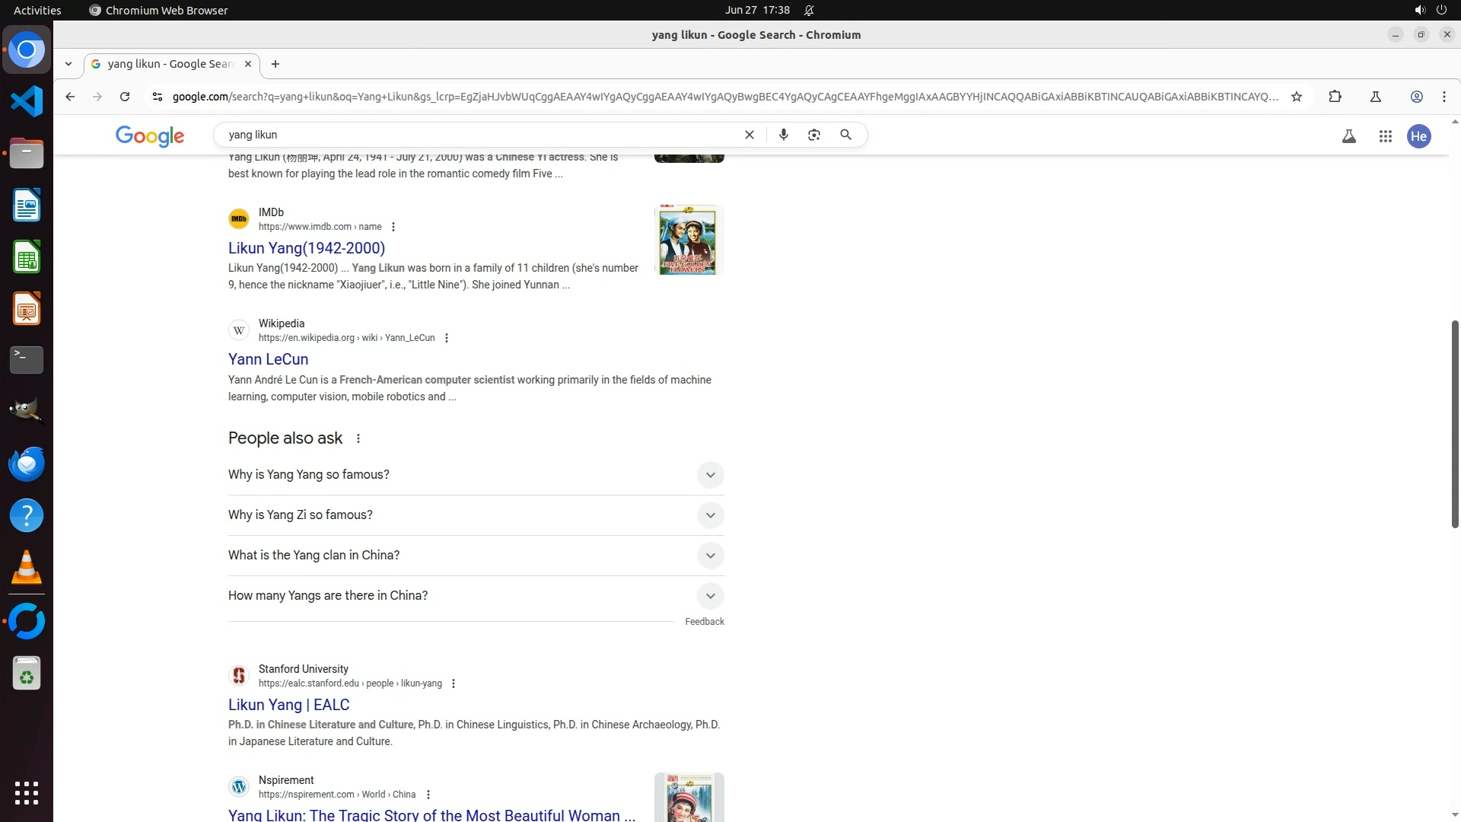Open the tab search dropdown arrow
The height and width of the screenshot is (822, 1461).
[68, 64]
